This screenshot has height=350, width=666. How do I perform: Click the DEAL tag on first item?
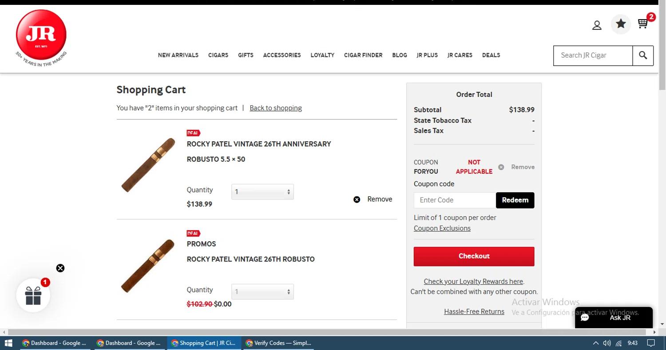click(x=194, y=133)
